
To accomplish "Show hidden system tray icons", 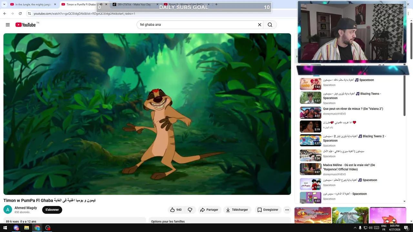I will click(355, 228).
